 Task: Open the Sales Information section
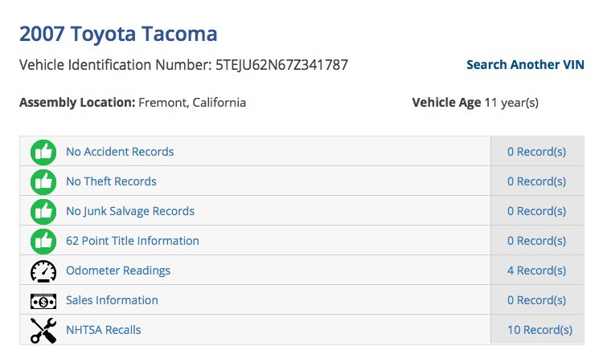pyautogui.click(x=112, y=300)
